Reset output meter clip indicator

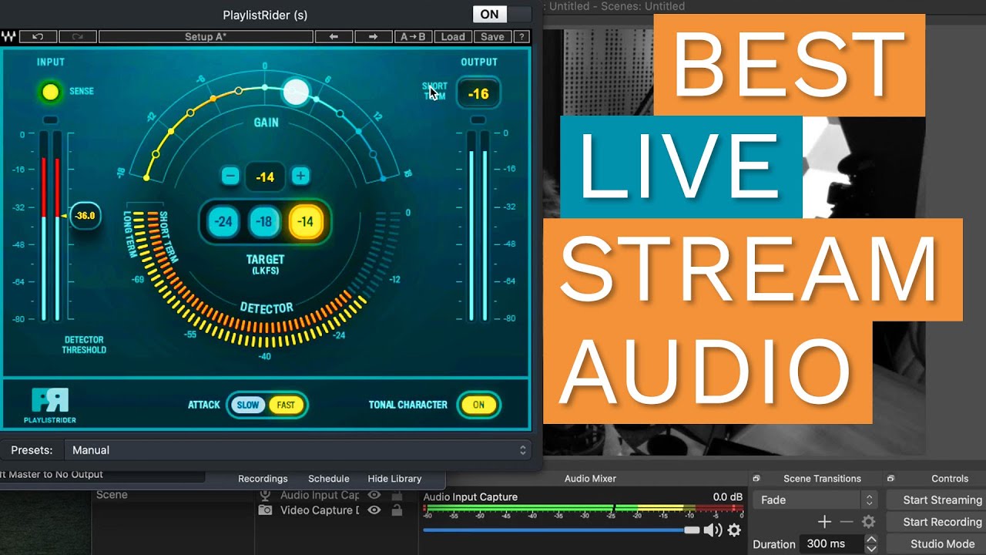478,119
